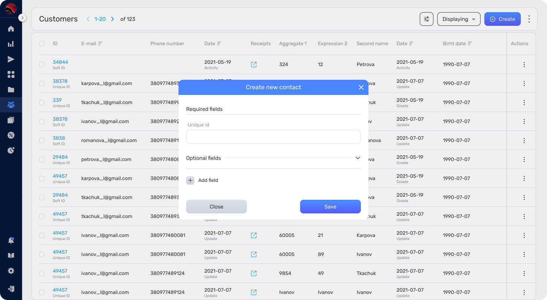547x300 pixels.
Task: Go to next page arrow
Action: 112,19
